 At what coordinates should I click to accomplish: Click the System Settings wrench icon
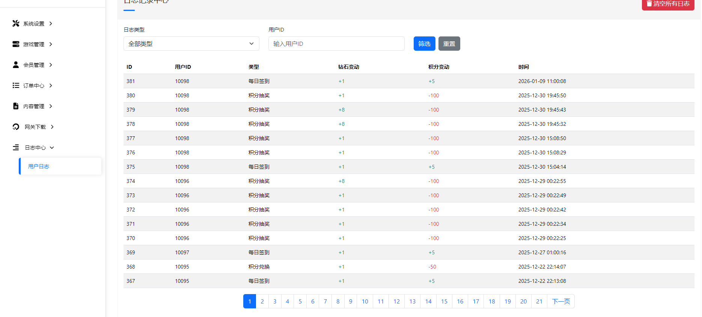click(x=16, y=24)
